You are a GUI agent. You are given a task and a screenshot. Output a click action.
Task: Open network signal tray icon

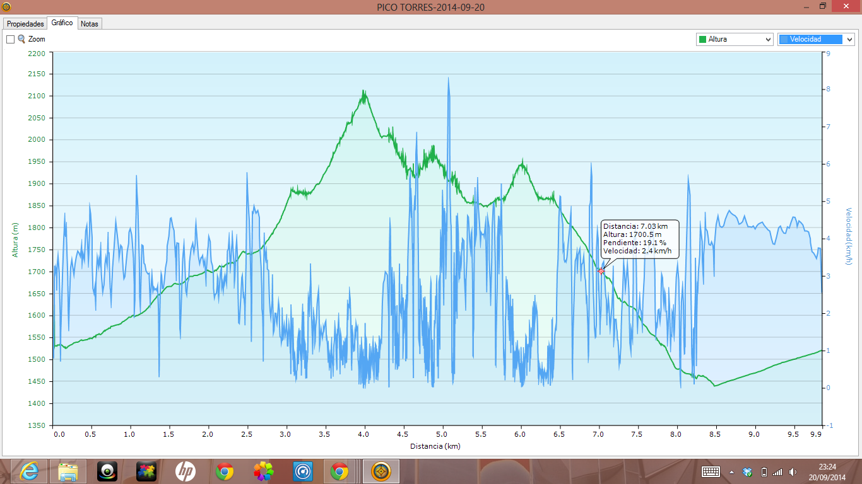[x=777, y=471]
